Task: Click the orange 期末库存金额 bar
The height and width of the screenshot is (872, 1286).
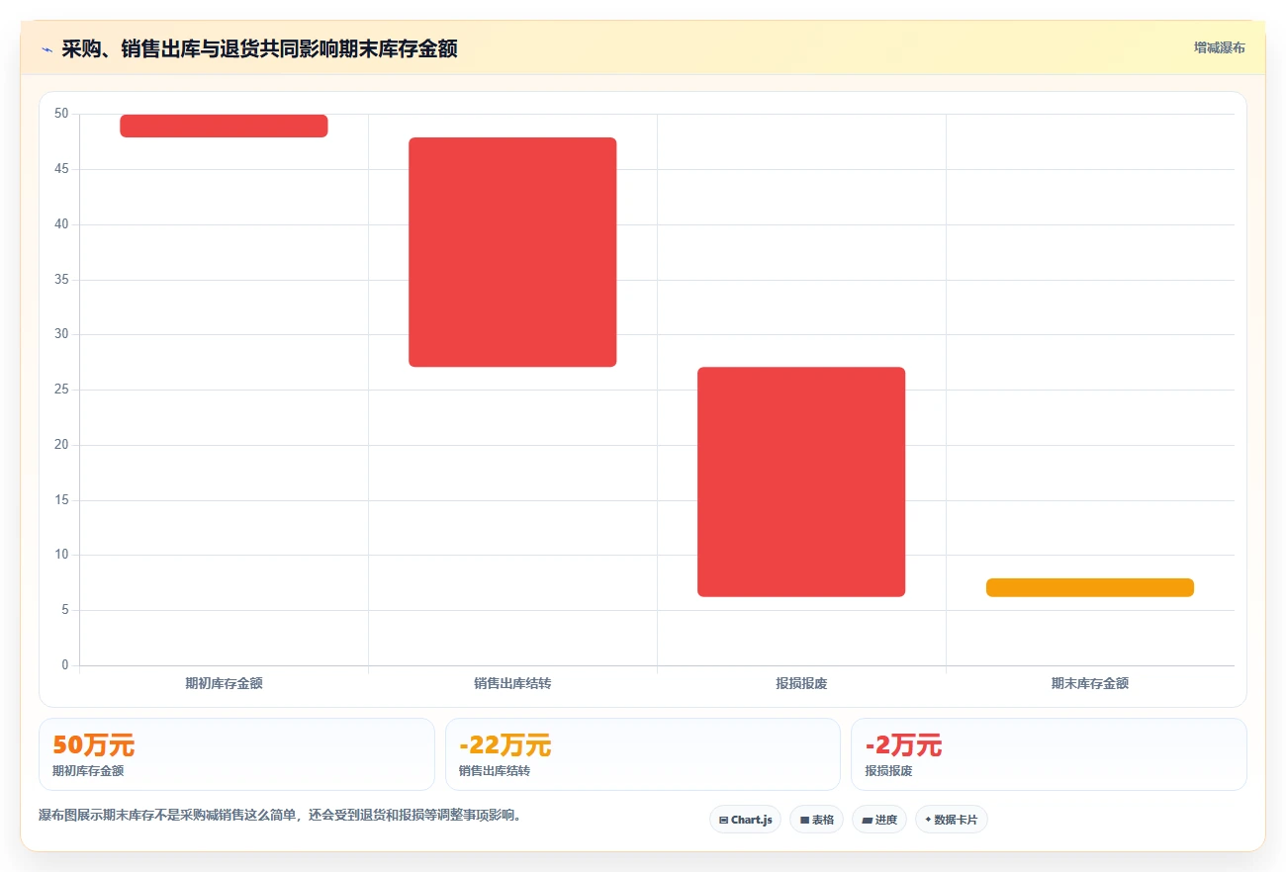Action: [1090, 587]
